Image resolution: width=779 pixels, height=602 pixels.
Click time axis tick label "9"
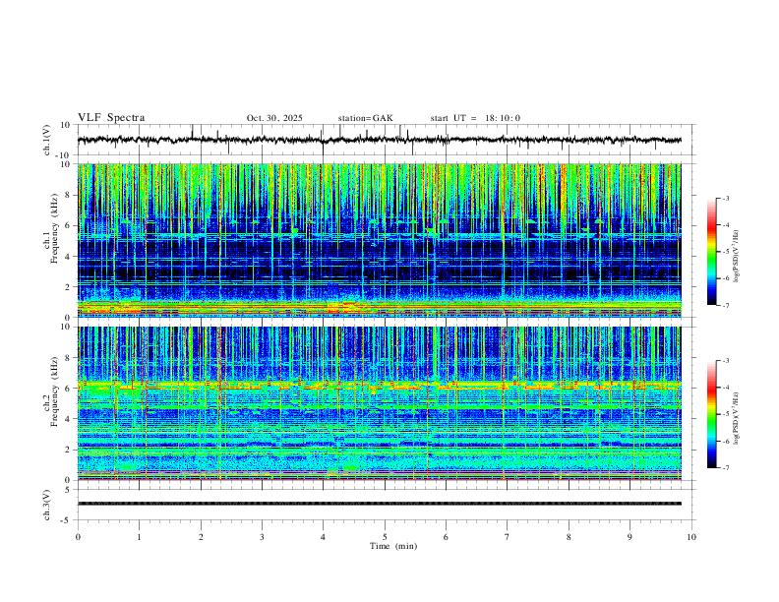pyautogui.click(x=629, y=537)
